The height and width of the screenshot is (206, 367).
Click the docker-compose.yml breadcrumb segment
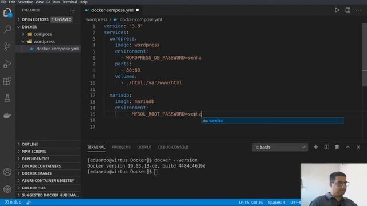pos(140,19)
